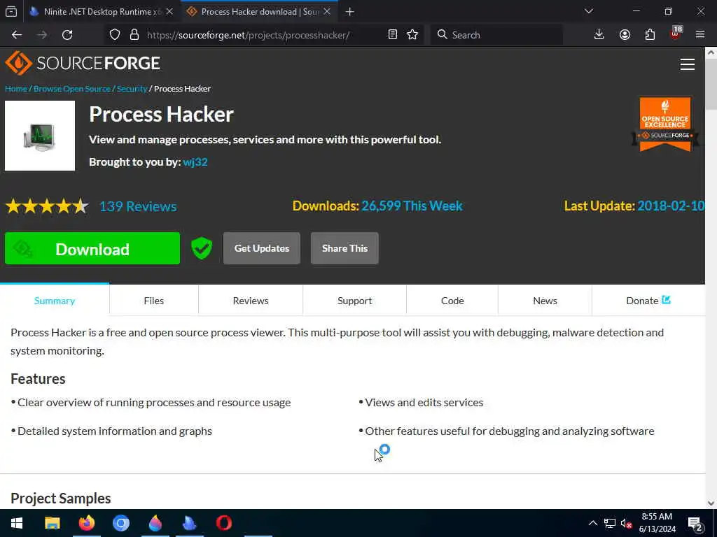Viewport: 717px width, 537px height.
Task: Click the muted volume tray icon
Action: click(x=626, y=523)
